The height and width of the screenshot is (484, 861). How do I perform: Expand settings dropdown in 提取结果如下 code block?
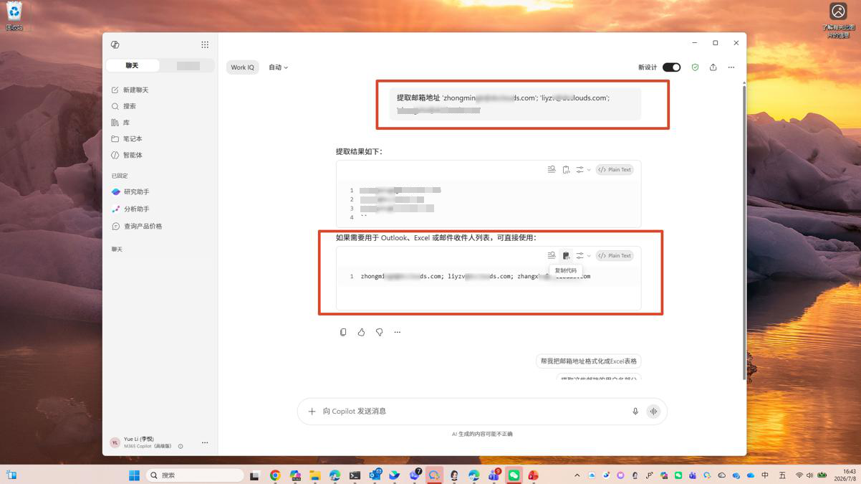point(583,170)
